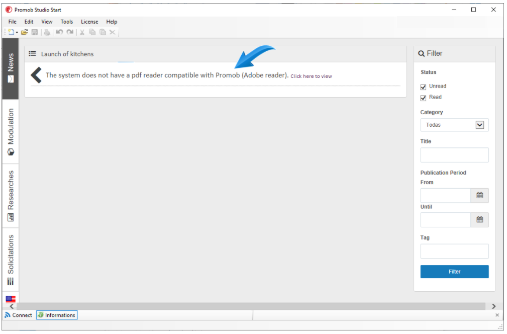This screenshot has height=334, width=507.
Task: Follow the 'Click here to view' link
Action: click(x=311, y=76)
